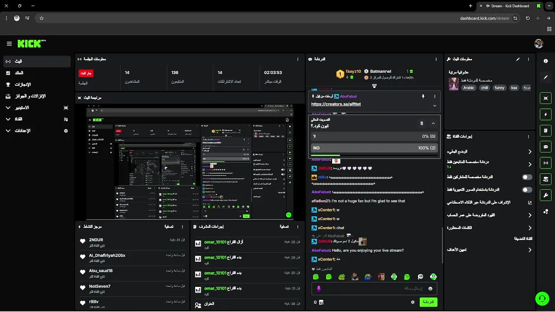Open set goals chevron
The width and height of the screenshot is (555, 312).
pyautogui.click(x=530, y=250)
